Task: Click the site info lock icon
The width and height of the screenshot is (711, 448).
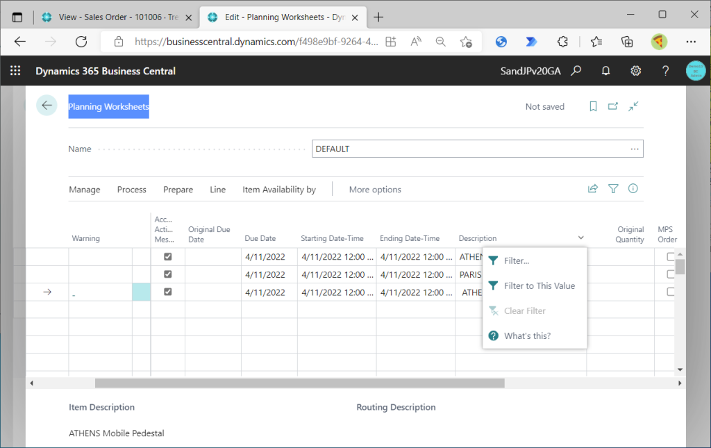Action: (x=119, y=42)
